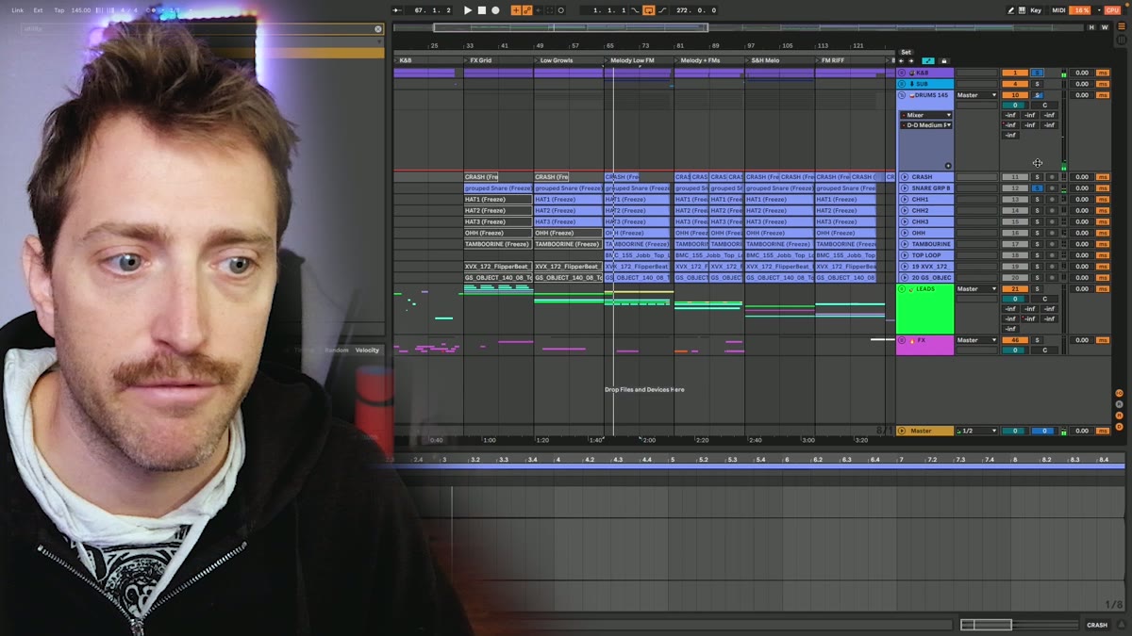Screen dimensions: 1132x636
Task: Open the Mixer automation device chooser
Action: 925,115
